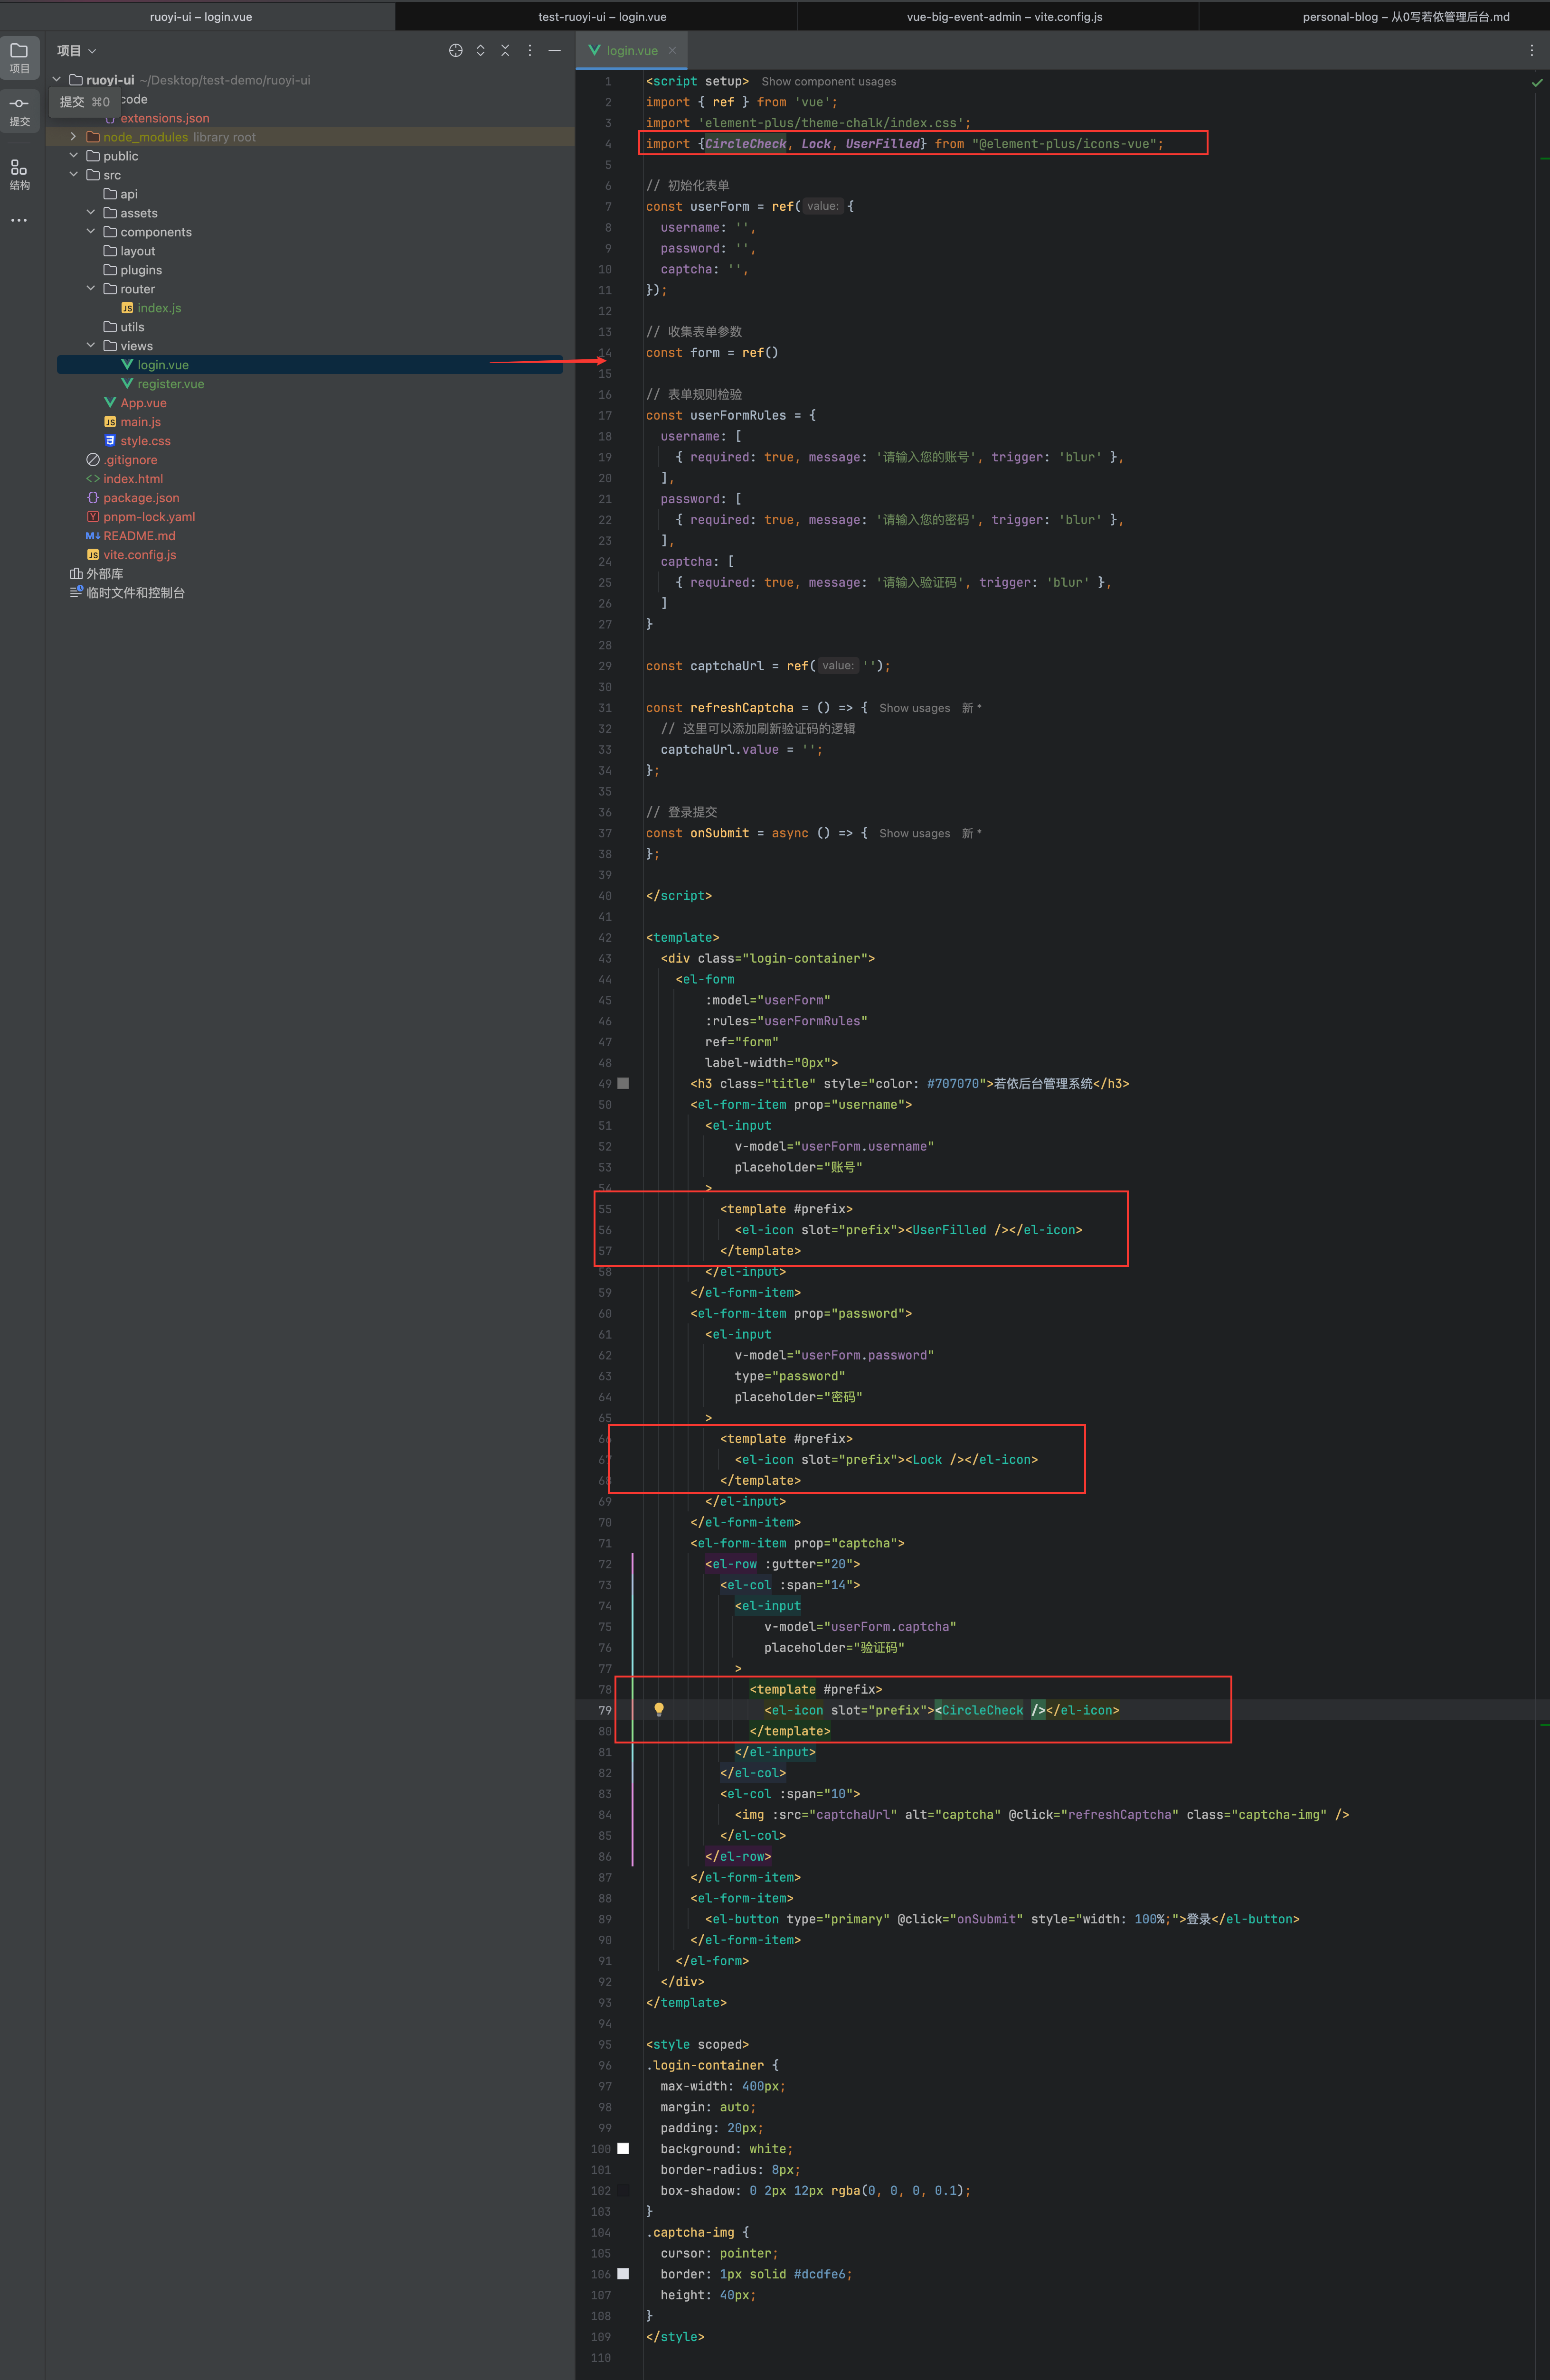1550x2380 pixels.
Task: Toggle the assets folder chevron
Action: pos(90,212)
